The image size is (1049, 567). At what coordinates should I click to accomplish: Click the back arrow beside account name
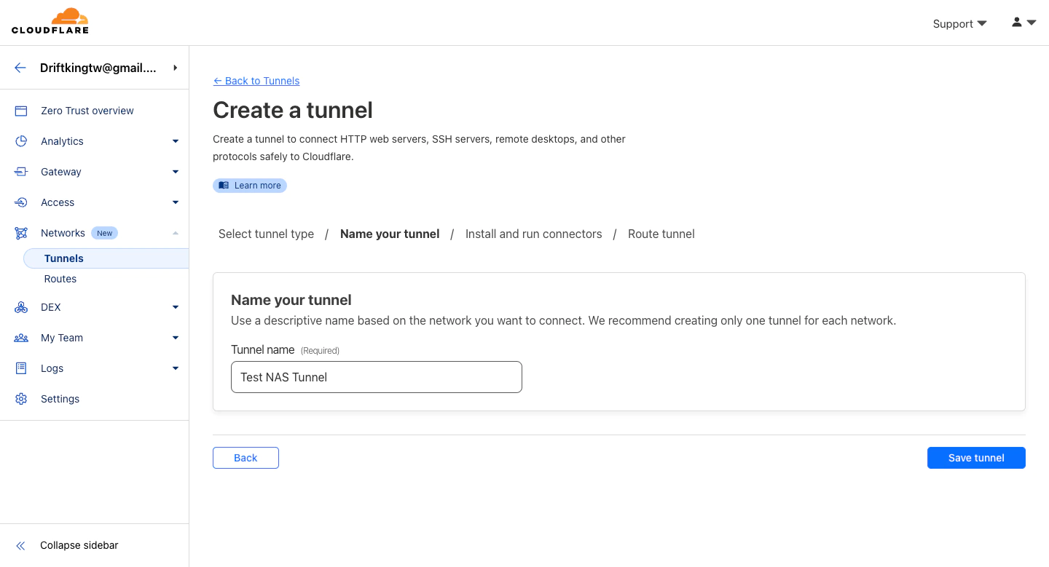pos(20,68)
